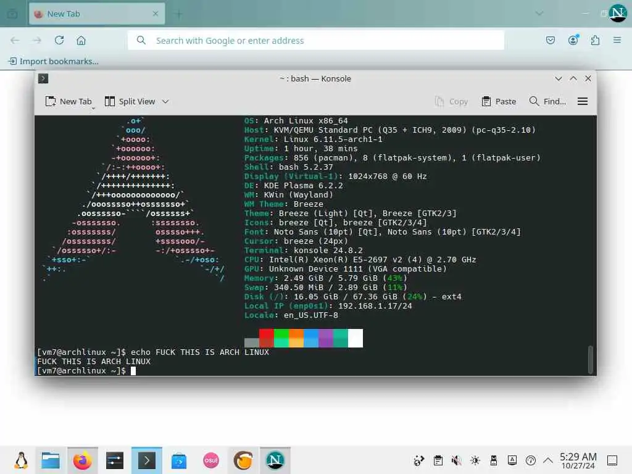The height and width of the screenshot is (474, 632).
Task: Toggle the muted volume tray icon
Action: [456, 460]
